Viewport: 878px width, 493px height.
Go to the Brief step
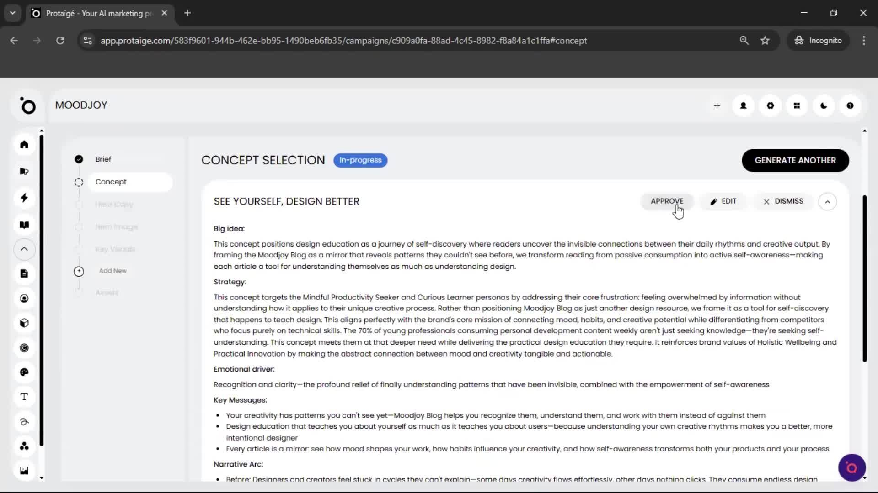coord(103,159)
